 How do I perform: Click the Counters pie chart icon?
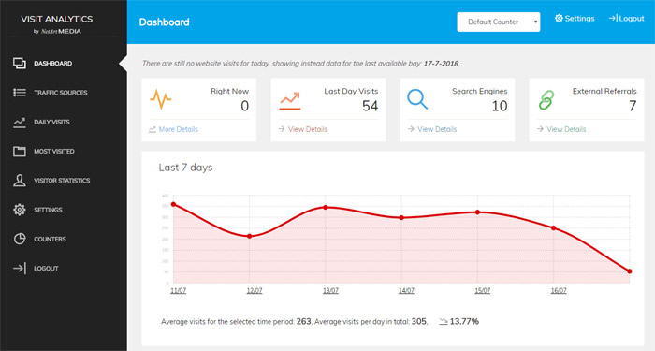pyautogui.click(x=20, y=239)
